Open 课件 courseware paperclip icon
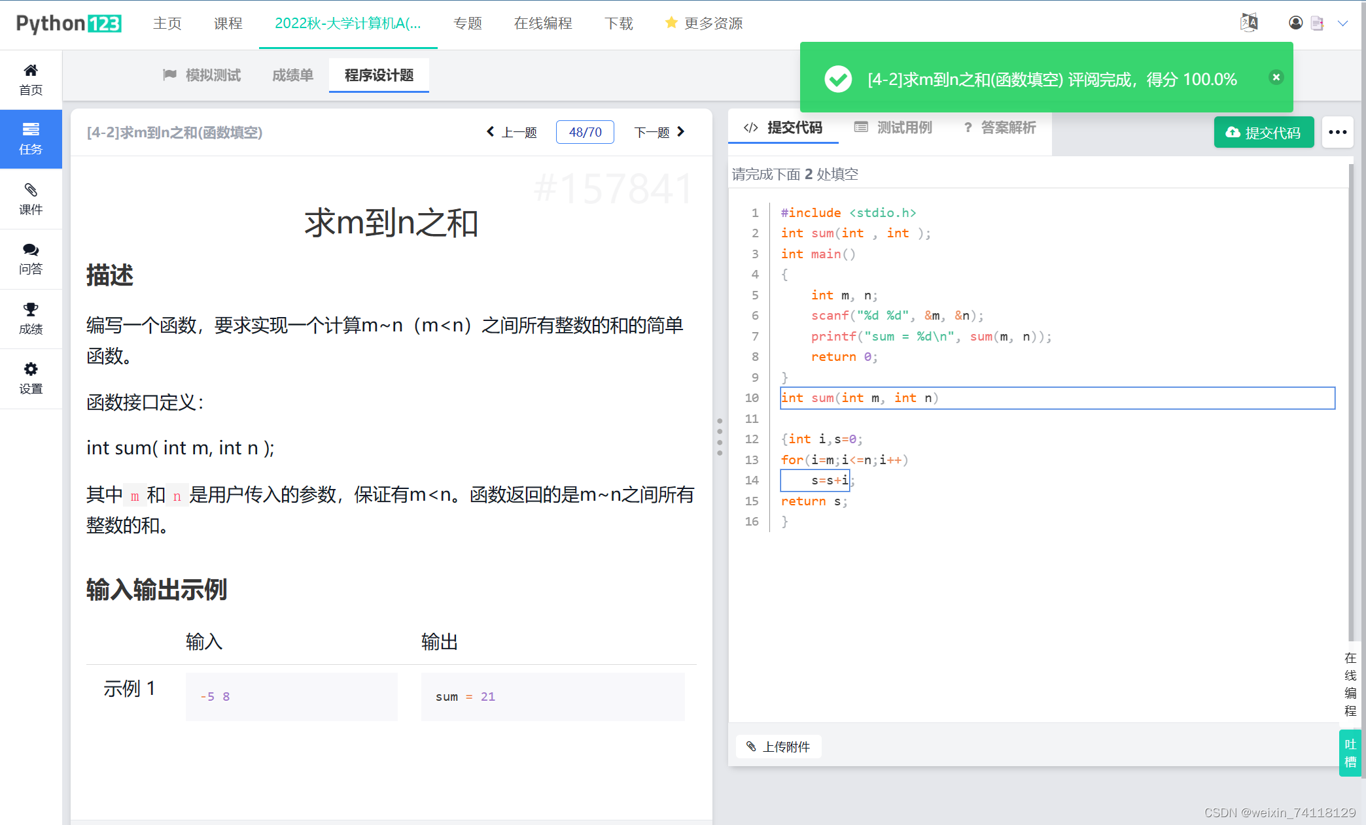This screenshot has width=1366, height=825. pos(30,198)
